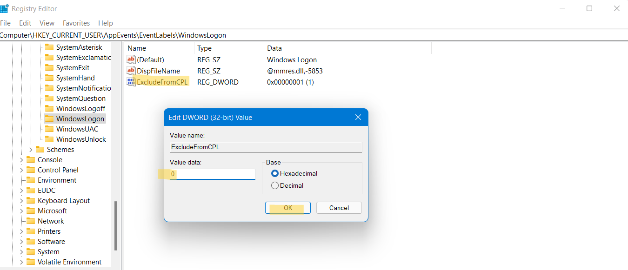Open the (Default) REG_SZ value icon
628x270 pixels.
131,59
